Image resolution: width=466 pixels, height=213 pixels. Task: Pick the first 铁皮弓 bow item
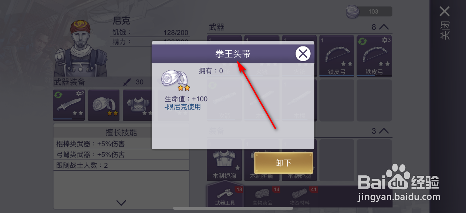[337, 56]
